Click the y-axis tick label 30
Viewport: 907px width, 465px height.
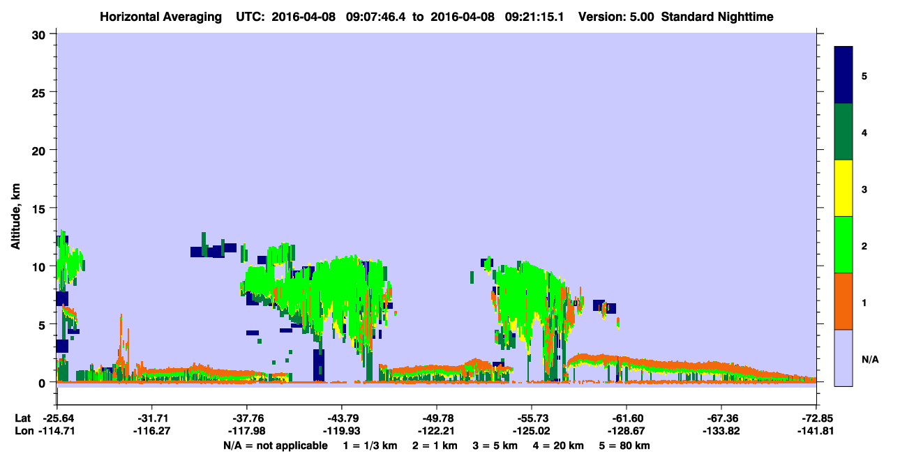pyautogui.click(x=40, y=34)
